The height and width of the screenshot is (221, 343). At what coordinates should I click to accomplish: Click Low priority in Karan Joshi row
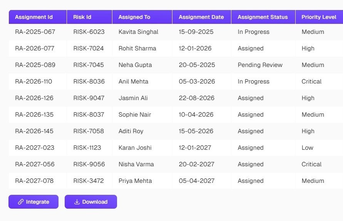[x=307, y=148]
